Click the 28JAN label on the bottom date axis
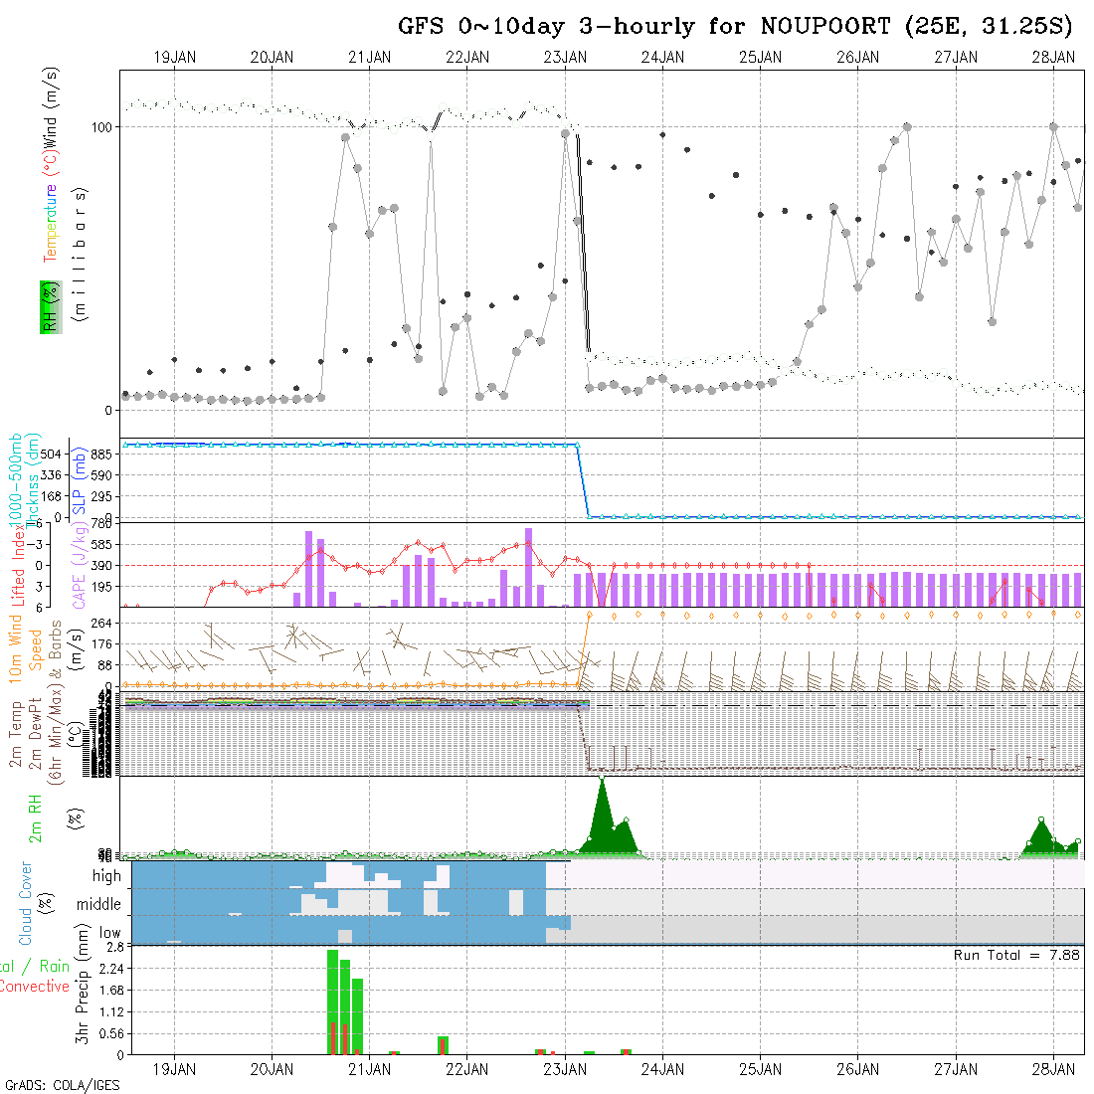Image resolution: width=1094 pixels, height=1094 pixels. (1053, 1069)
